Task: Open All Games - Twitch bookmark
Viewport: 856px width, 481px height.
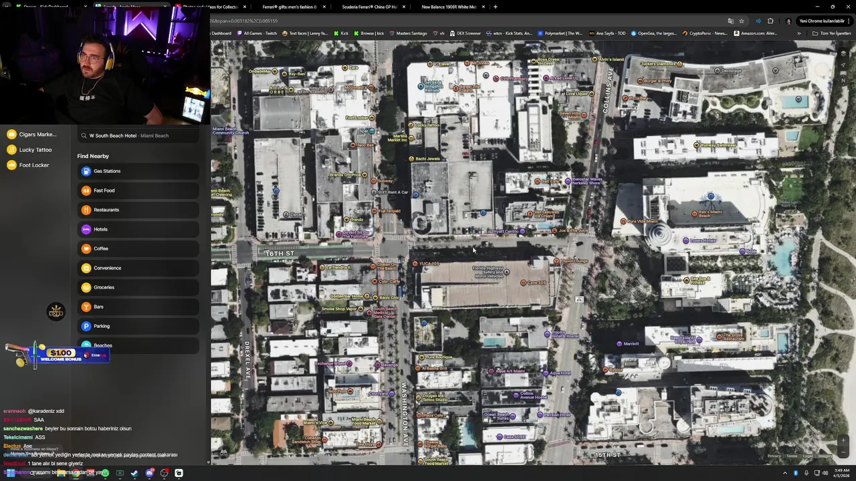Action: [x=257, y=33]
